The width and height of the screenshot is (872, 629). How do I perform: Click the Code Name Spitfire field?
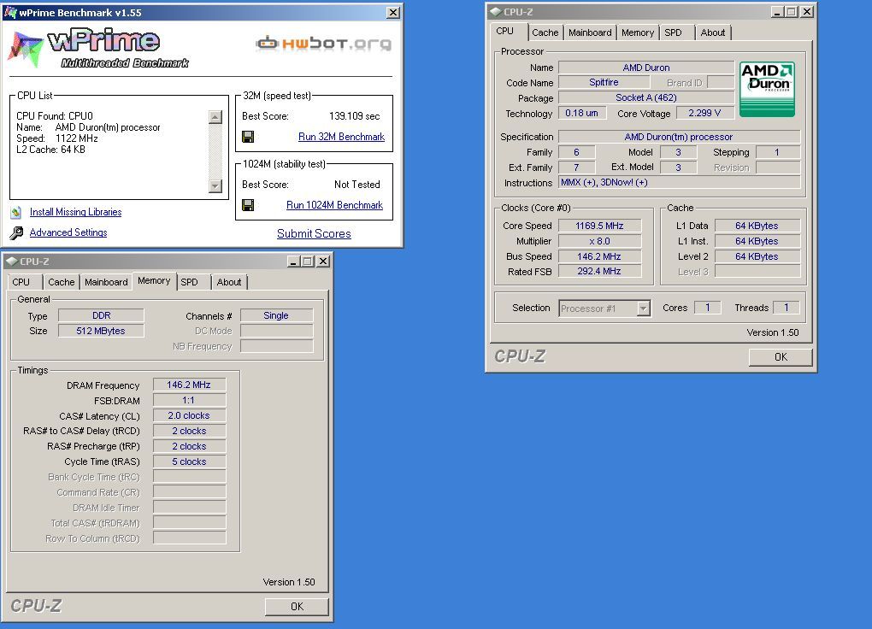pos(604,82)
